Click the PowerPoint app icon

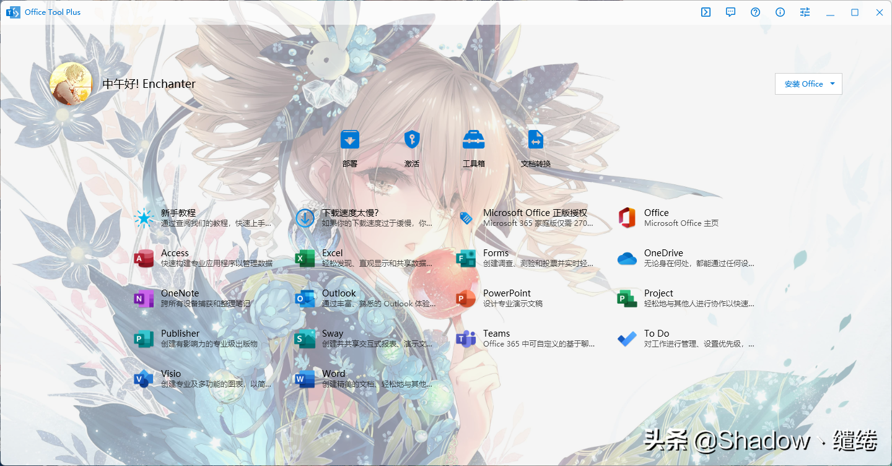(466, 298)
